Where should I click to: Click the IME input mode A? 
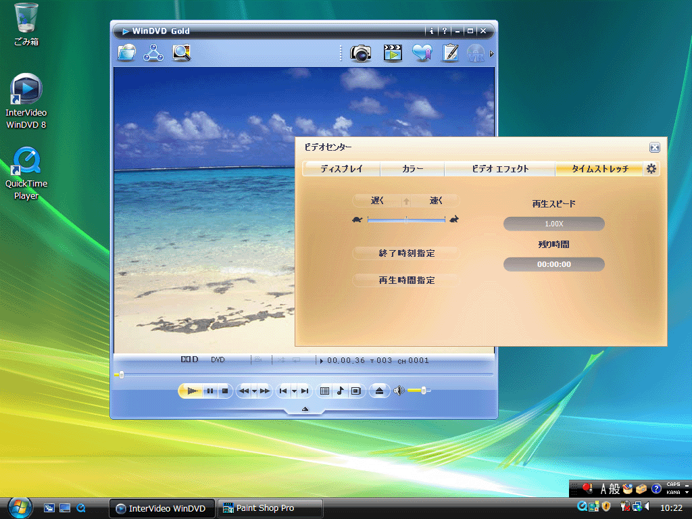603,489
